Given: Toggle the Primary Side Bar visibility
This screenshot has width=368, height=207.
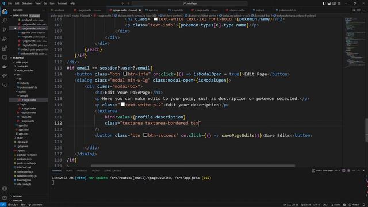Looking at the screenshot, I should click(x=324, y=3).
